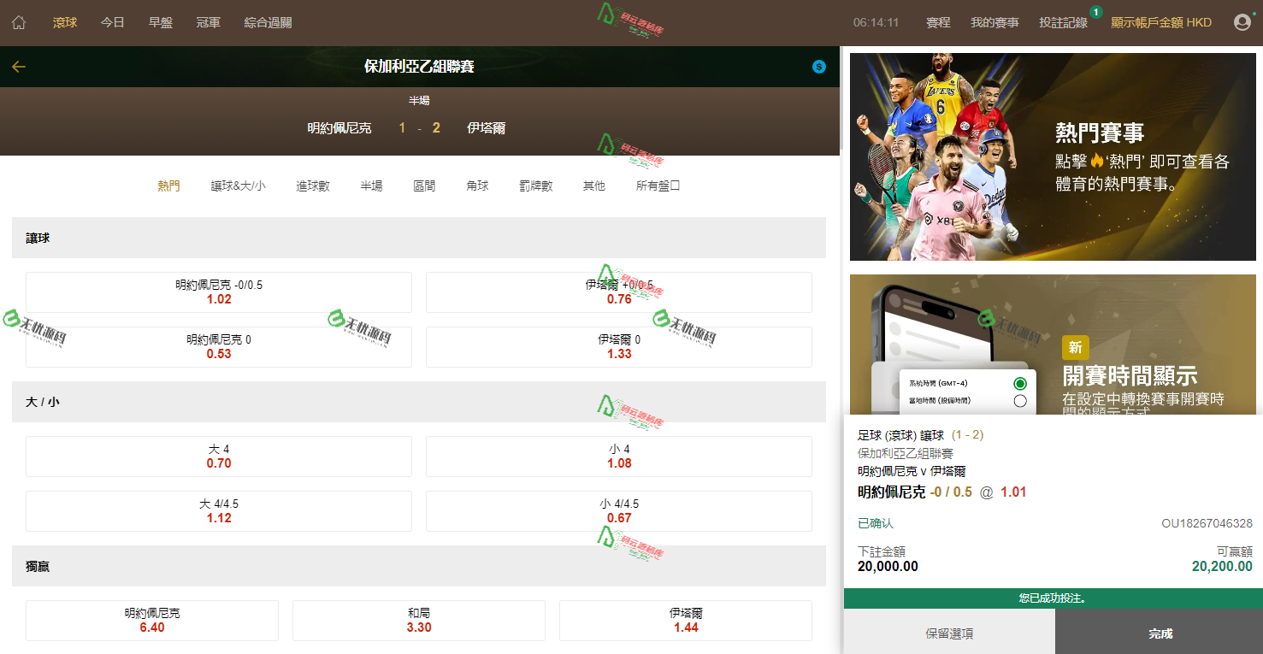Open match statistics via the blue S icon

tap(818, 66)
